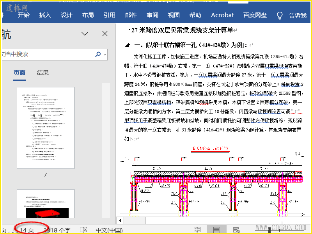Switch to the 结果 navigation tab

[43, 73]
